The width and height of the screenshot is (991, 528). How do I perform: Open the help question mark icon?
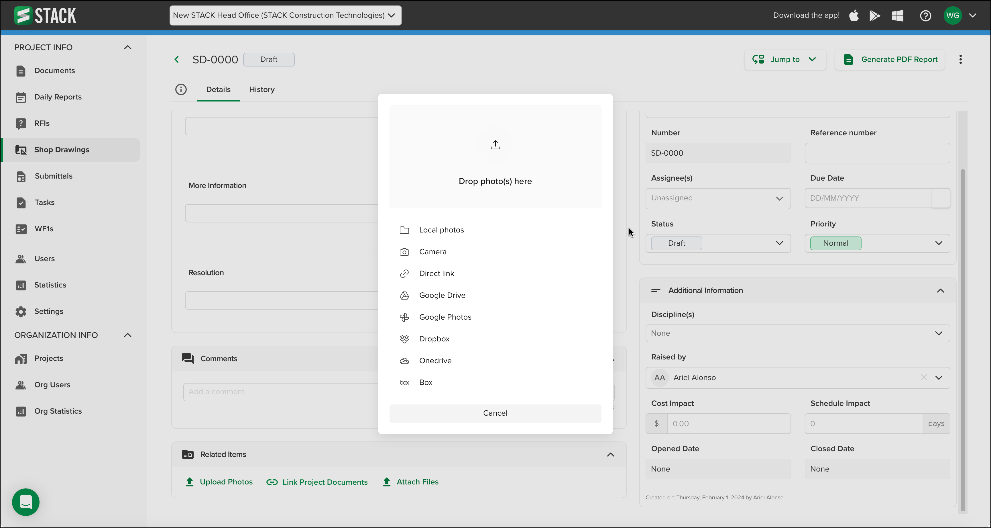pyautogui.click(x=925, y=16)
